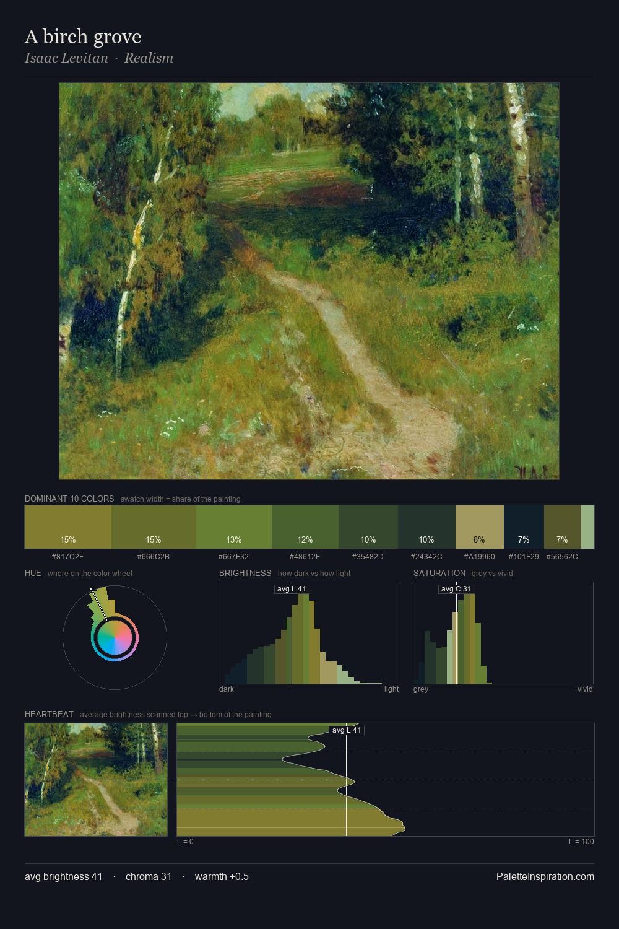Viewport: 619px width, 929px height.
Task: Choose the #A19960 tan swatch
Action: point(480,527)
